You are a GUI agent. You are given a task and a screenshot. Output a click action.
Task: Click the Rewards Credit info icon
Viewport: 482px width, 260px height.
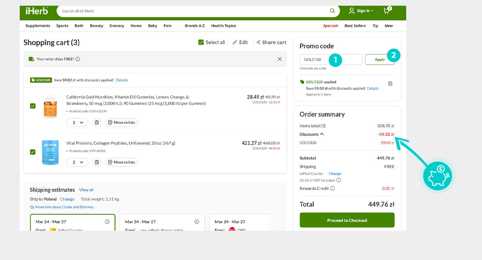point(332,189)
